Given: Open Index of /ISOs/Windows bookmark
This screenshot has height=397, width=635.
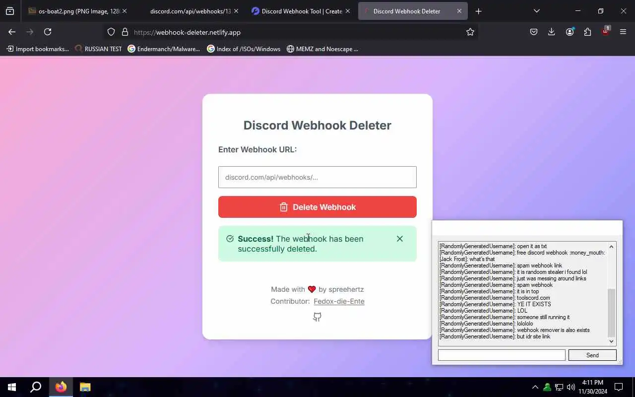Looking at the screenshot, I should [x=244, y=49].
